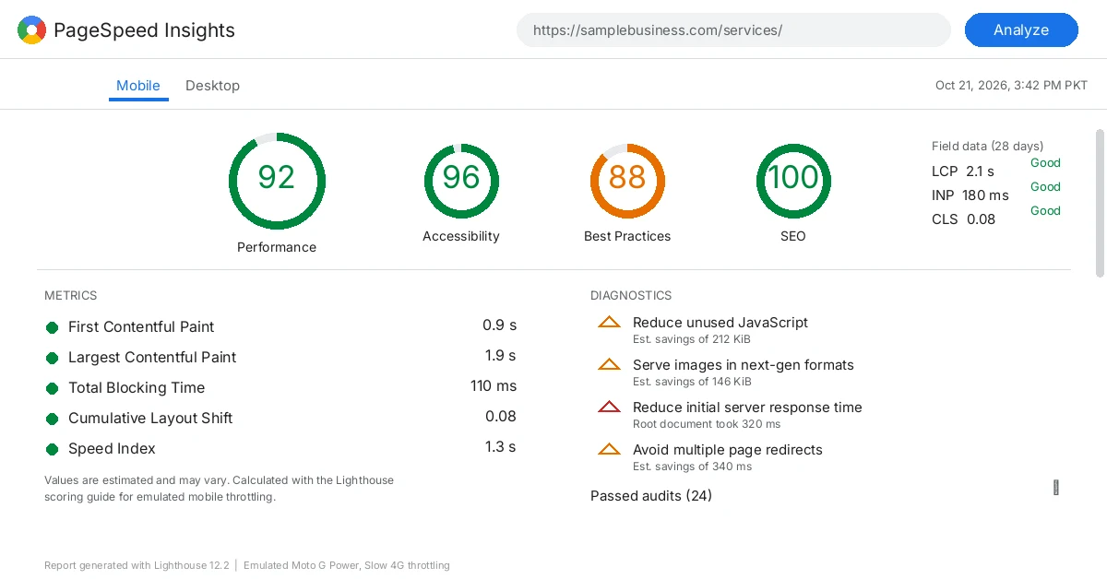Expand the Passed audits (24) section
This screenshot has width=1107, height=579.
click(651, 496)
